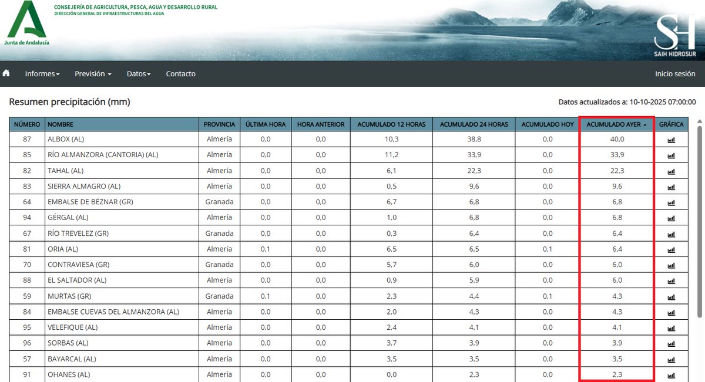This screenshot has width=705, height=382.
Task: Open the graph for ALBOX (AL) station
Action: click(670, 139)
